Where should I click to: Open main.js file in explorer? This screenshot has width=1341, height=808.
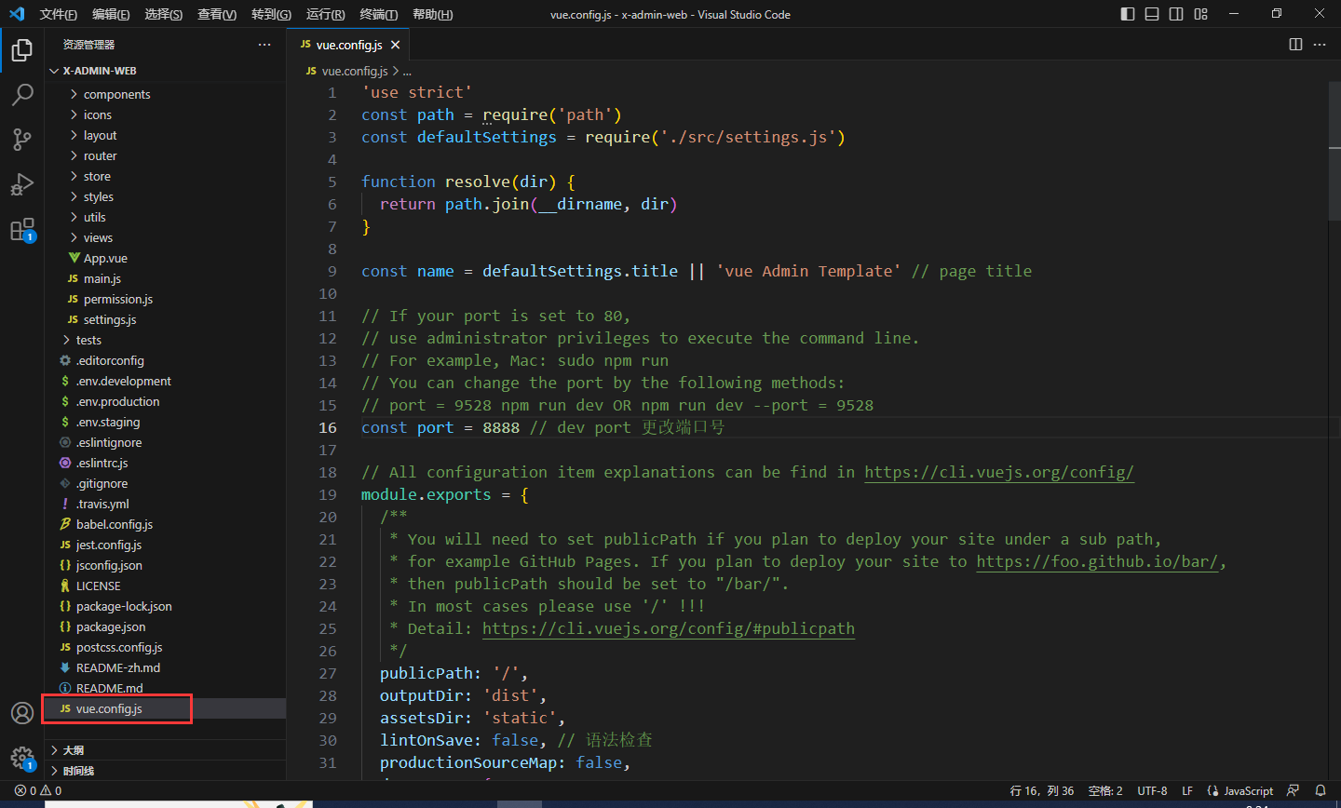point(165,278)
